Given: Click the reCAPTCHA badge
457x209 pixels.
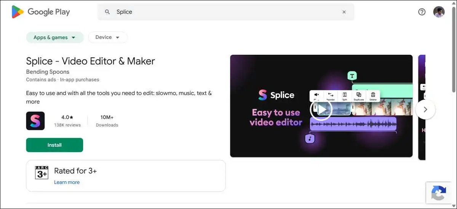Looking at the screenshot, I should (x=439, y=193).
